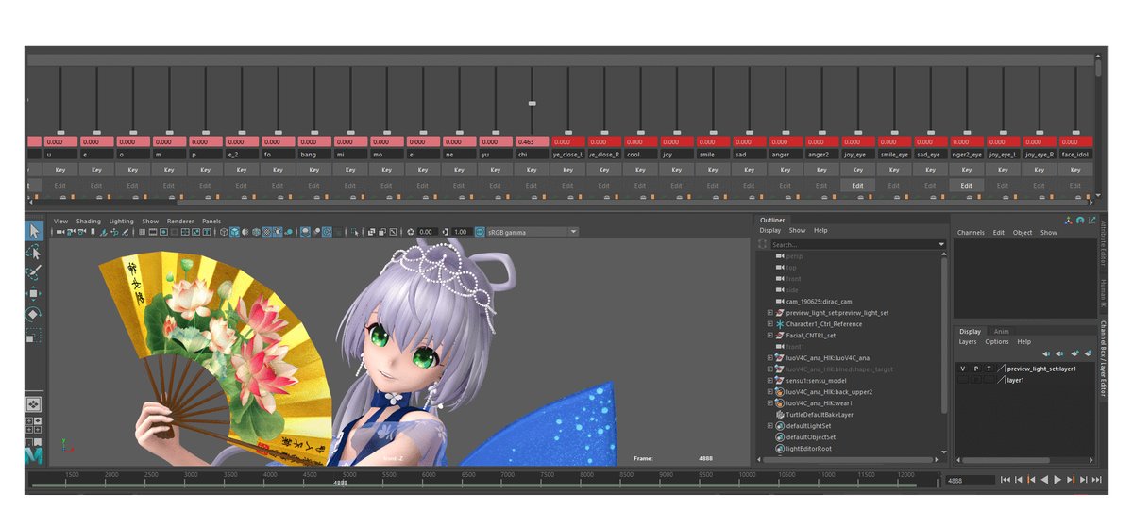This screenshot has height=509, width=1133.
Task: Click the Key button under the smile slider
Action: 713,170
